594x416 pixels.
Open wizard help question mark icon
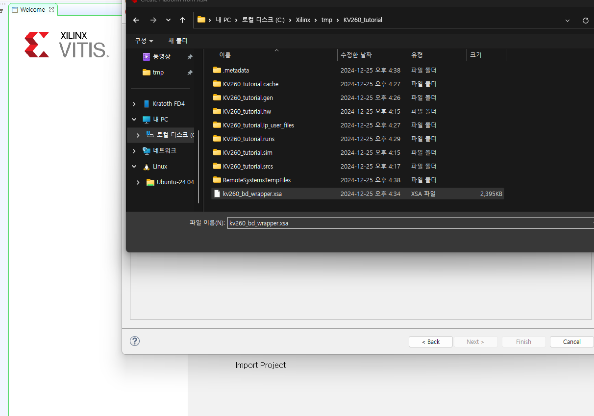pyautogui.click(x=135, y=341)
